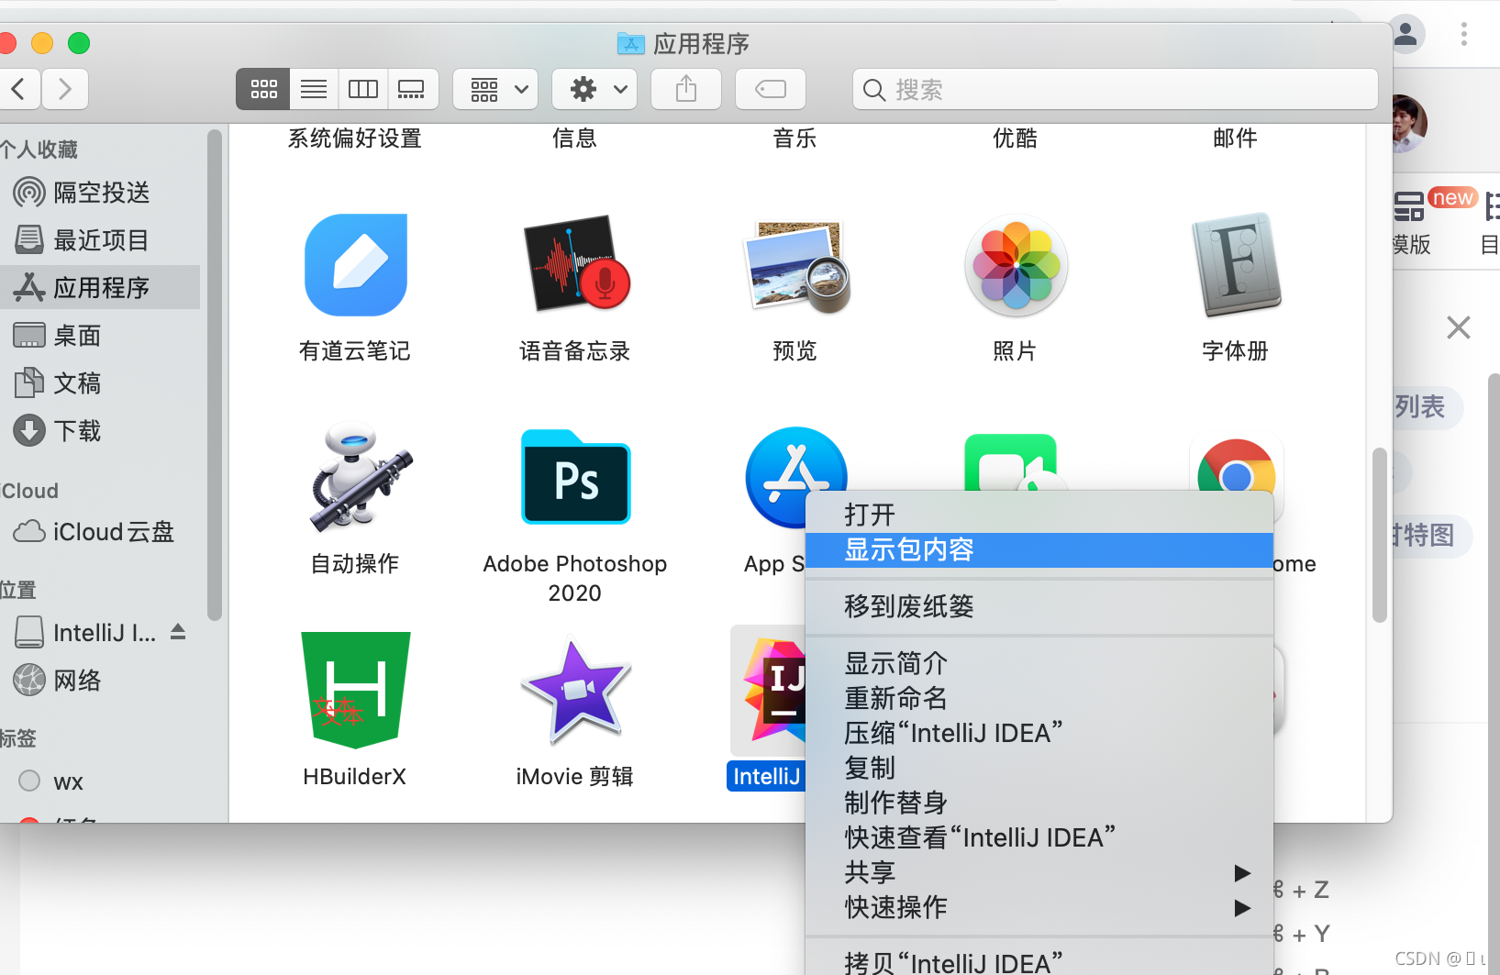Go back with the Finder back arrow
Image resolution: width=1500 pixels, height=975 pixels.
[18, 89]
